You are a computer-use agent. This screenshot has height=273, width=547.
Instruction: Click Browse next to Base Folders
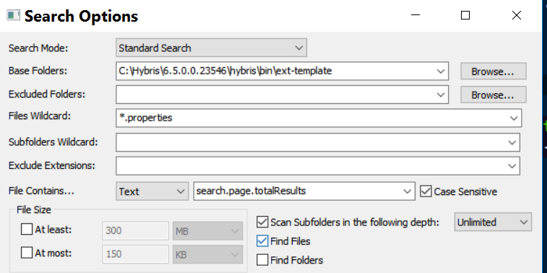[493, 71]
